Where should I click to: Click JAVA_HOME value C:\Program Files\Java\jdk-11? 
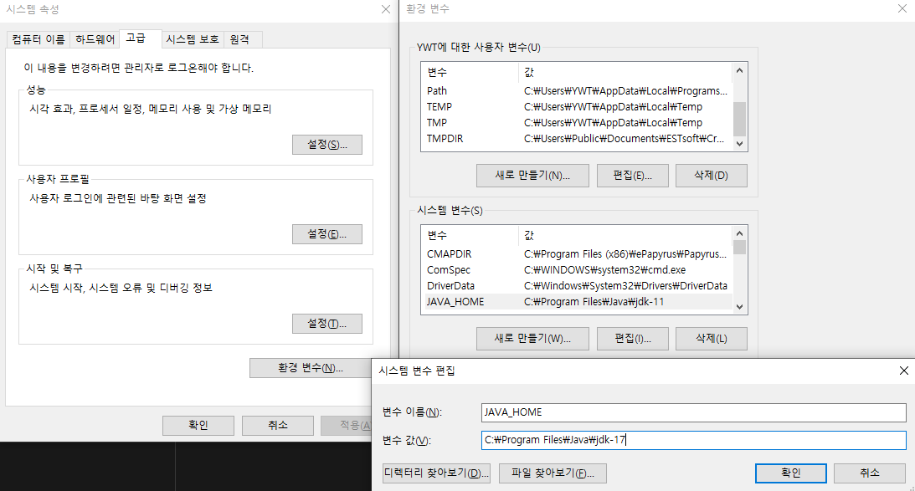point(594,301)
